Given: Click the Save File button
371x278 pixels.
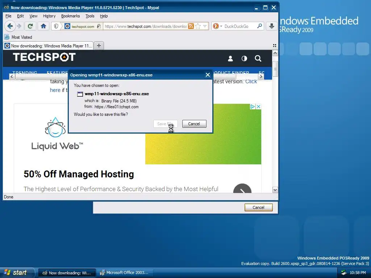Looking at the screenshot, I should pyautogui.click(x=165, y=124).
